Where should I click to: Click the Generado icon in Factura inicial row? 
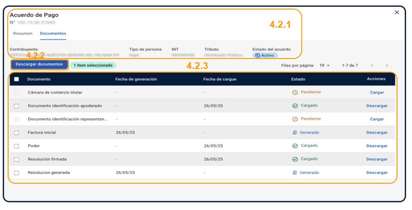point(295,133)
